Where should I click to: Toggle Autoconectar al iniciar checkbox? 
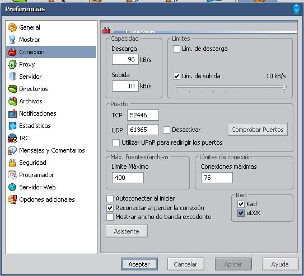pyautogui.click(x=110, y=198)
